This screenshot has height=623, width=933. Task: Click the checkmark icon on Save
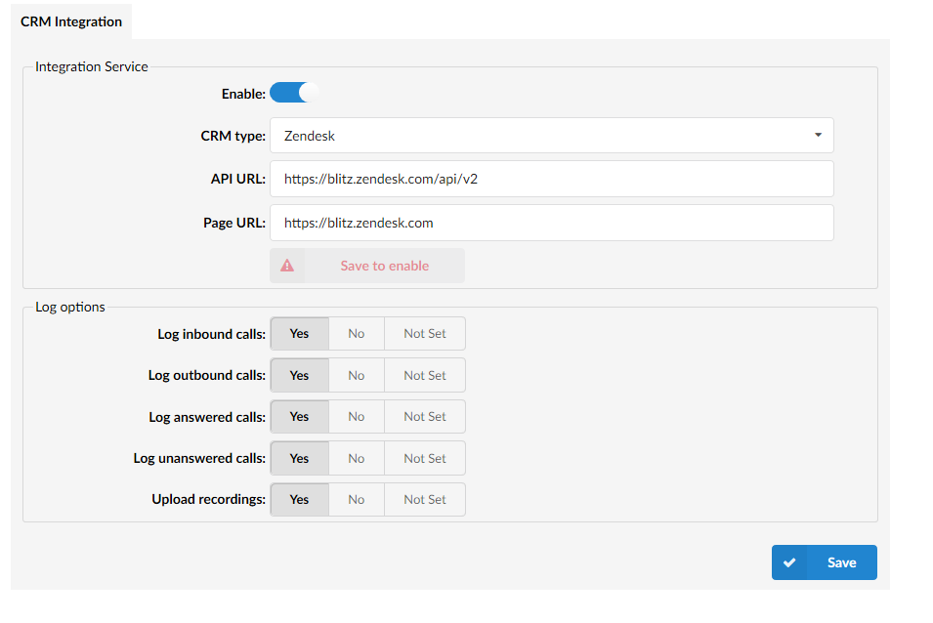(x=789, y=562)
